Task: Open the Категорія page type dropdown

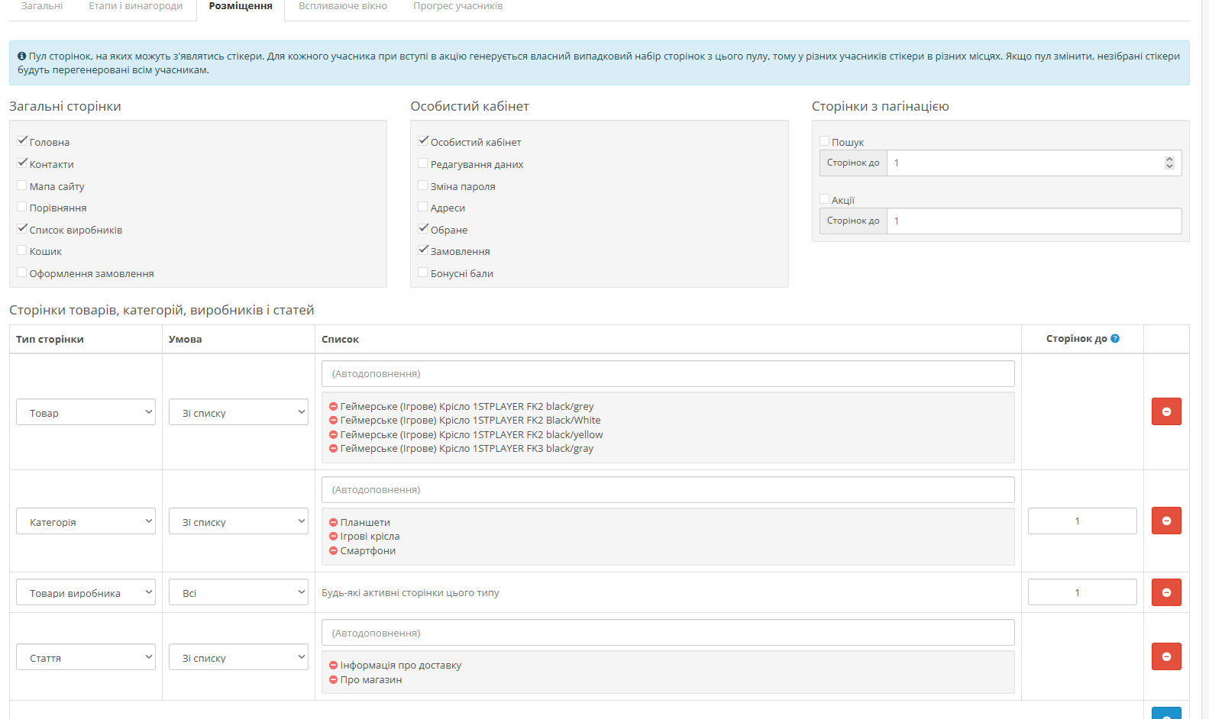Action: pos(86,521)
